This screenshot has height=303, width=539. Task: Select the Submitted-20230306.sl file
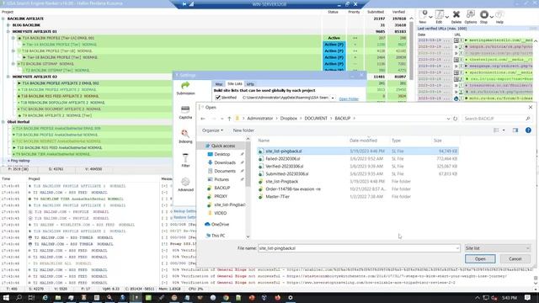[357, 174]
